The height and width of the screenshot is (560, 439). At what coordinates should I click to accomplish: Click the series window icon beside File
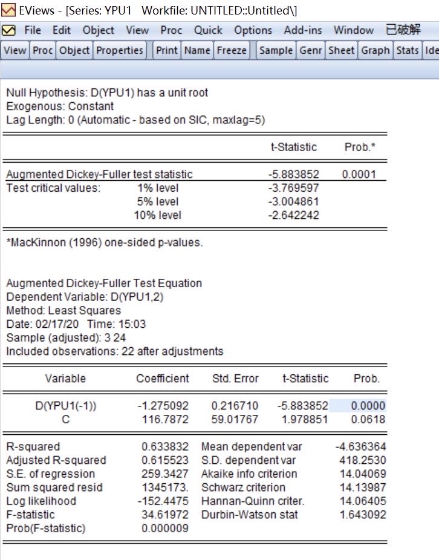(x=8, y=30)
